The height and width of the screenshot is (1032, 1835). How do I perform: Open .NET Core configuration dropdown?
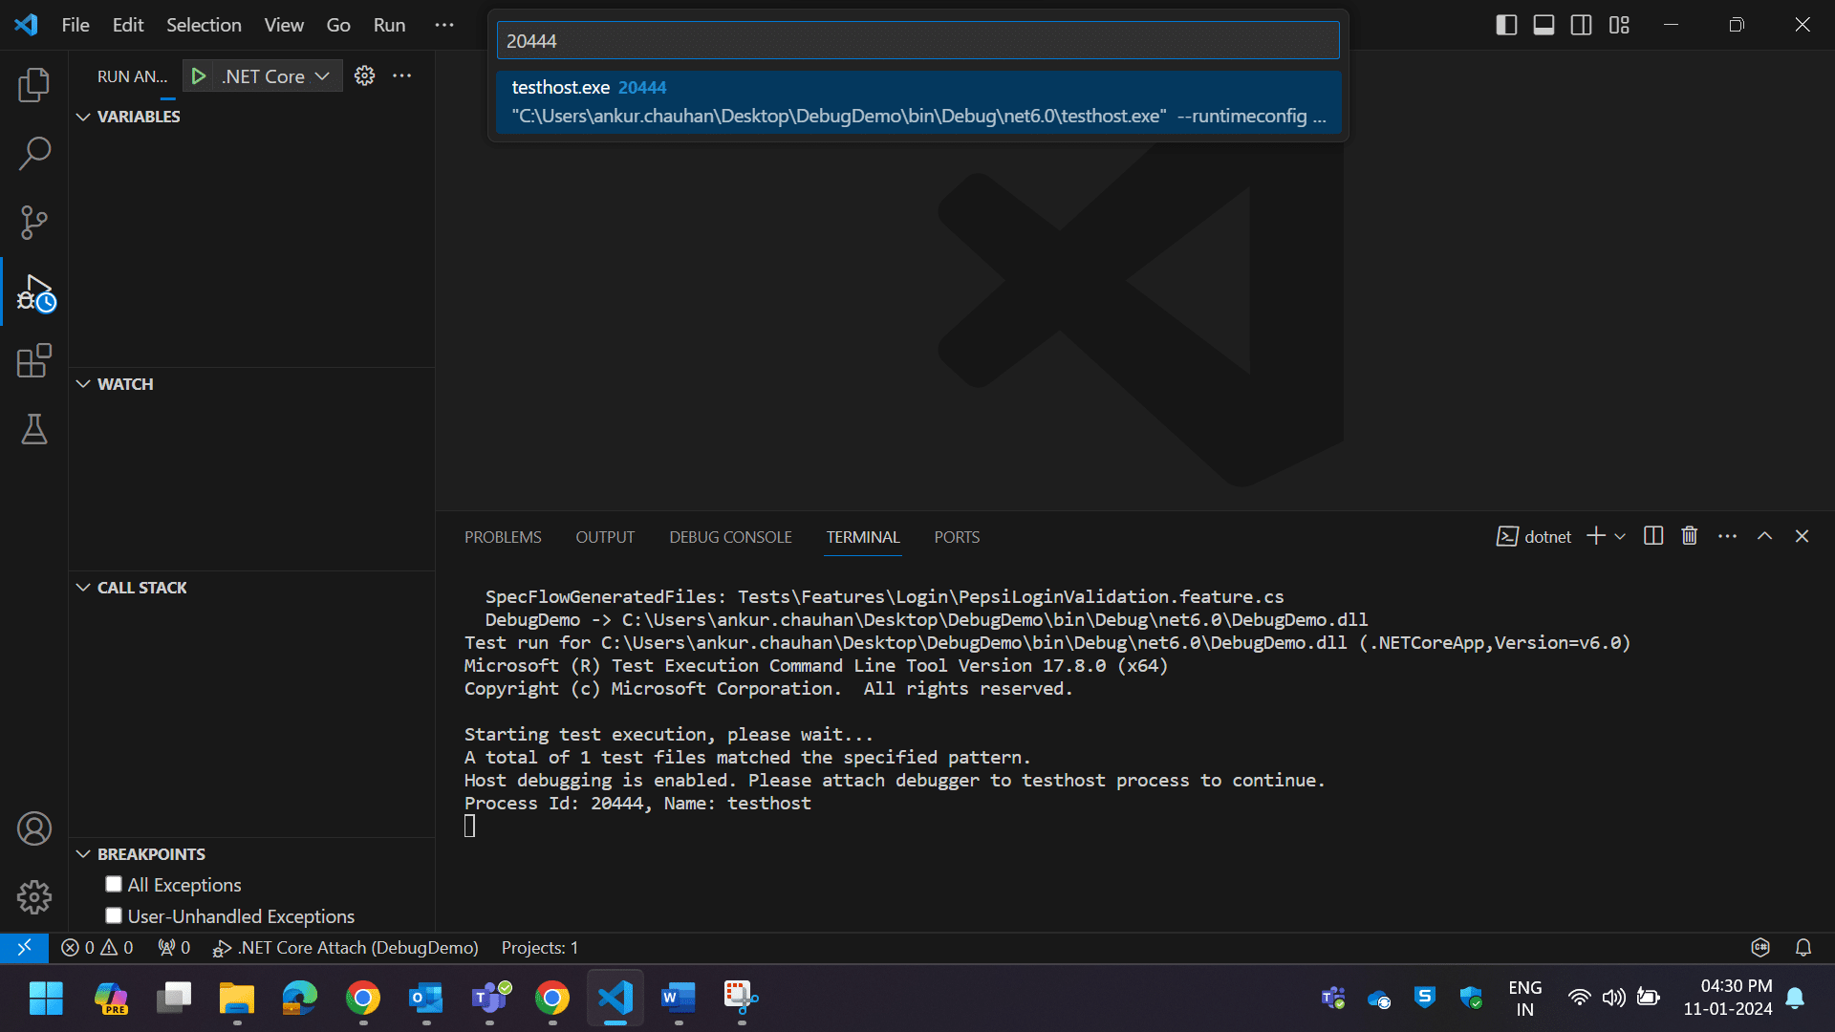pos(277,76)
